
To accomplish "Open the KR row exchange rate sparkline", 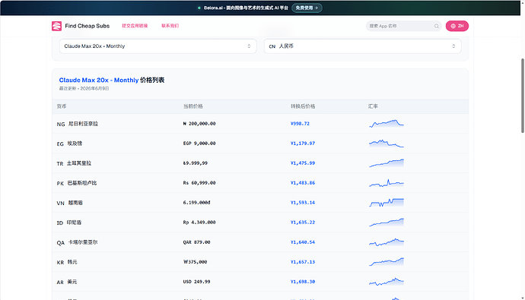I will pos(387,262).
